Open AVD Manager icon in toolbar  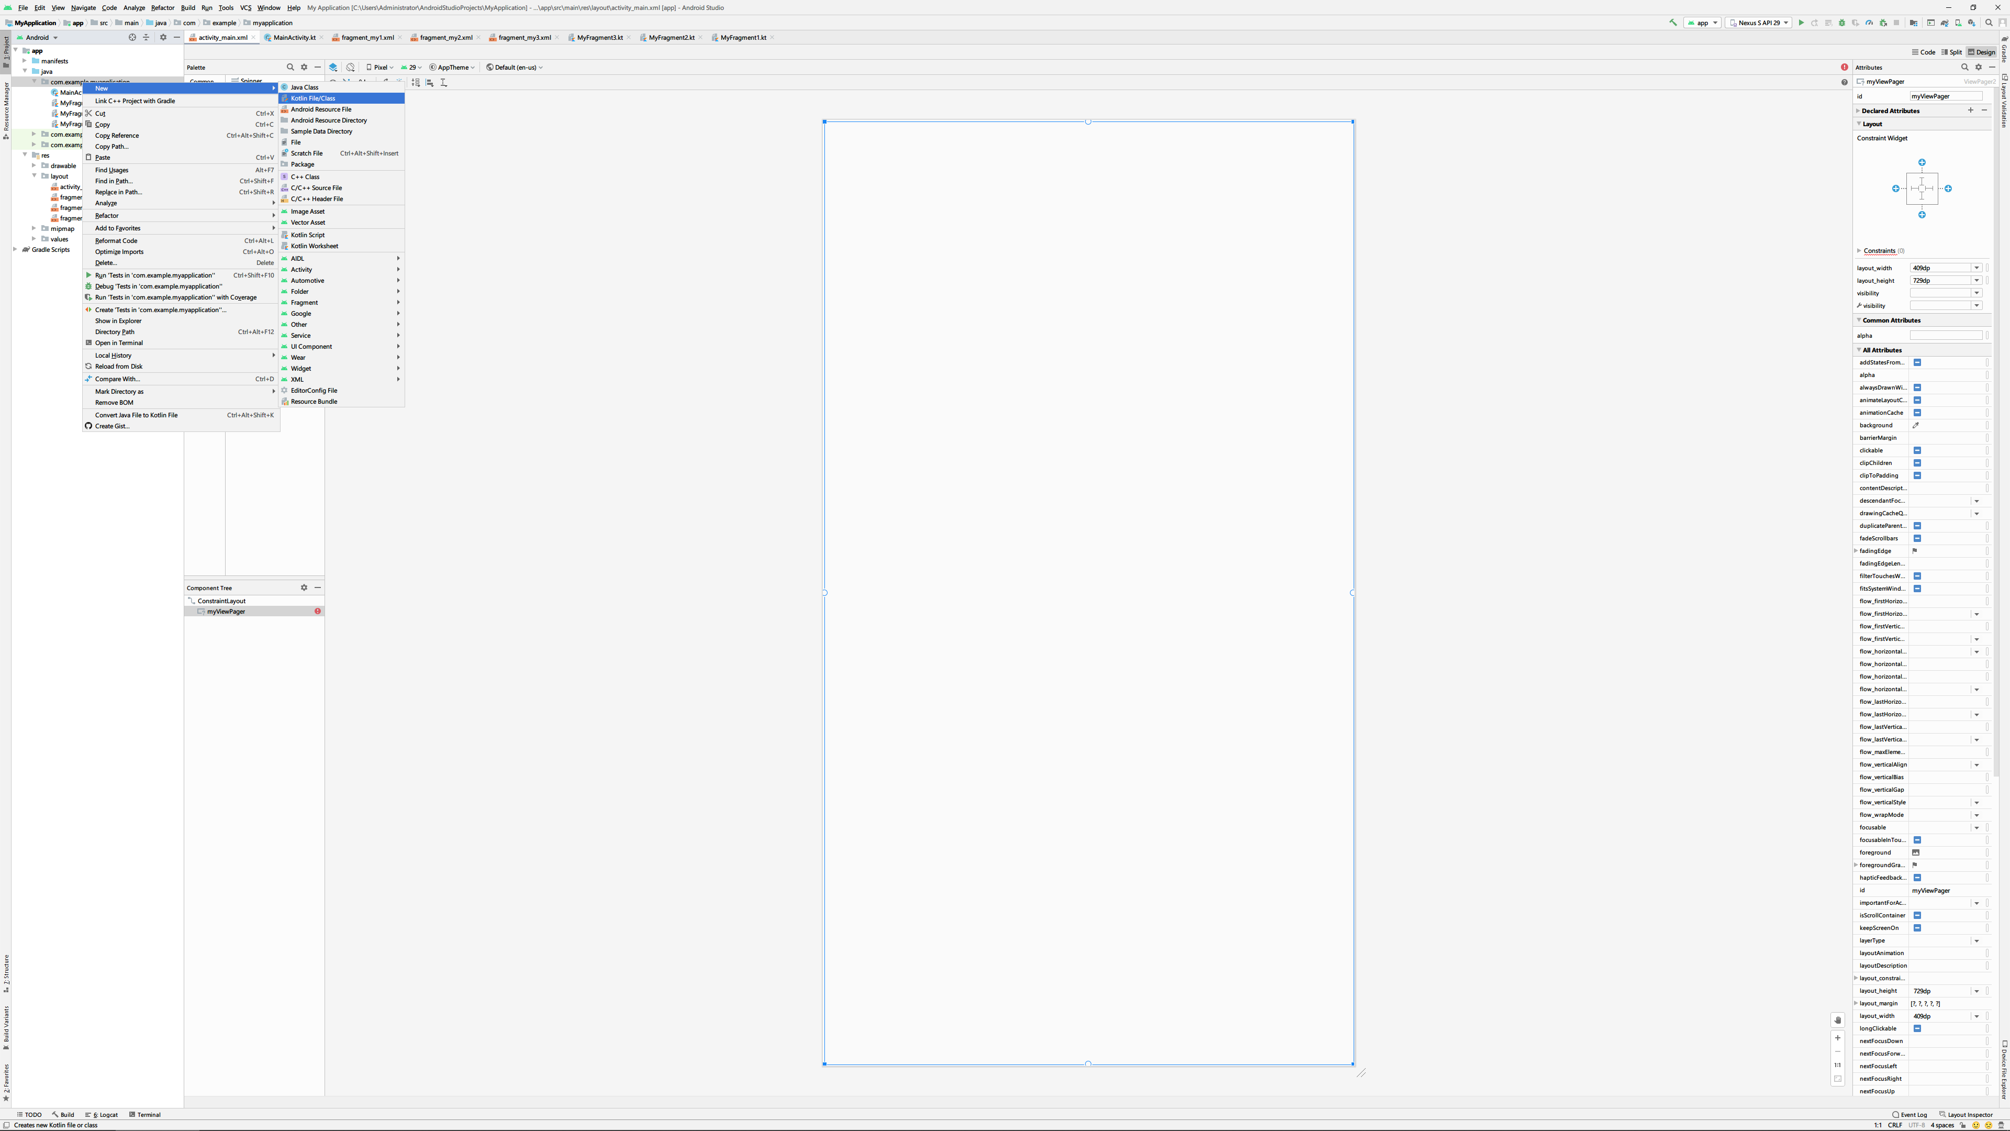(1959, 23)
